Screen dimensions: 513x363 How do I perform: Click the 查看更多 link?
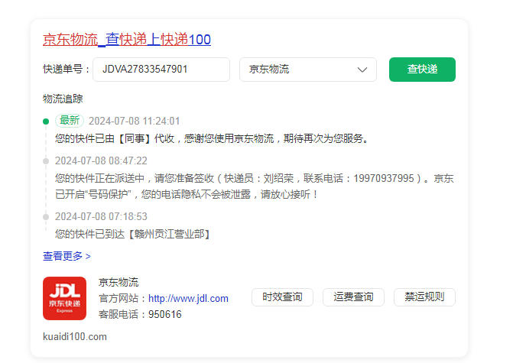pyautogui.click(x=67, y=256)
